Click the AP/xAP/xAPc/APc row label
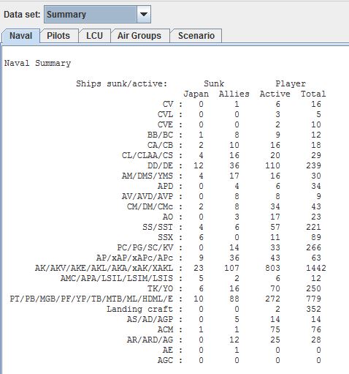349x374 pixels. click(135, 258)
